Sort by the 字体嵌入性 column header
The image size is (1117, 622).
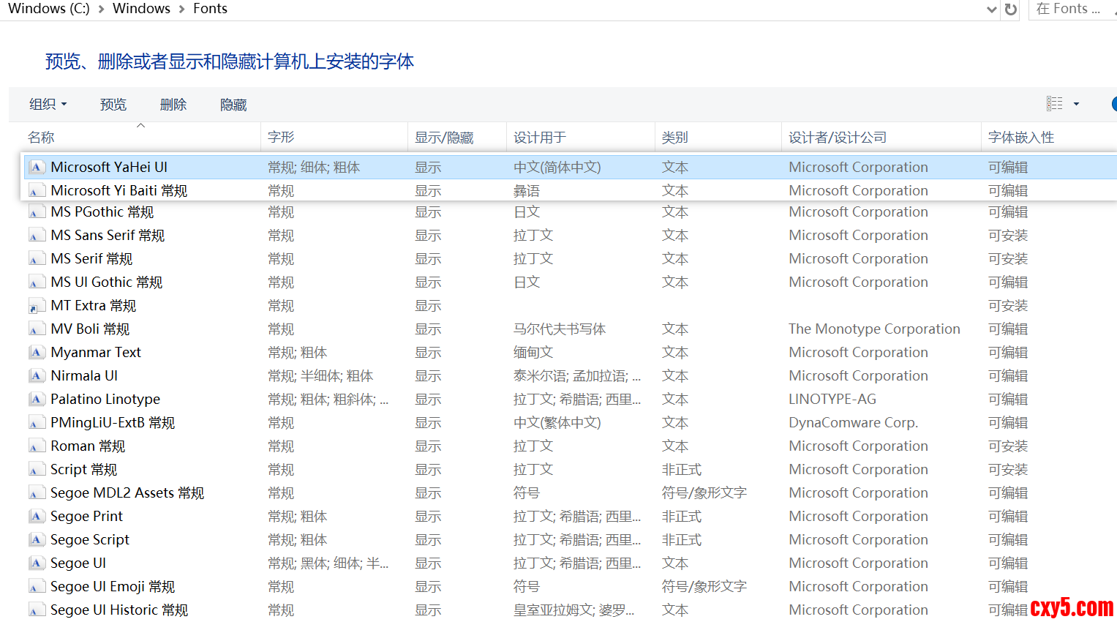point(1020,138)
